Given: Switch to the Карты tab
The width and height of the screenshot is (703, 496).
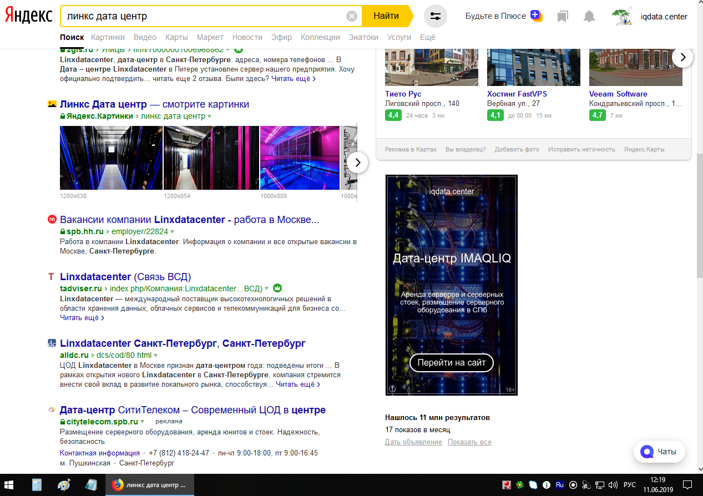Looking at the screenshot, I should click(x=176, y=37).
